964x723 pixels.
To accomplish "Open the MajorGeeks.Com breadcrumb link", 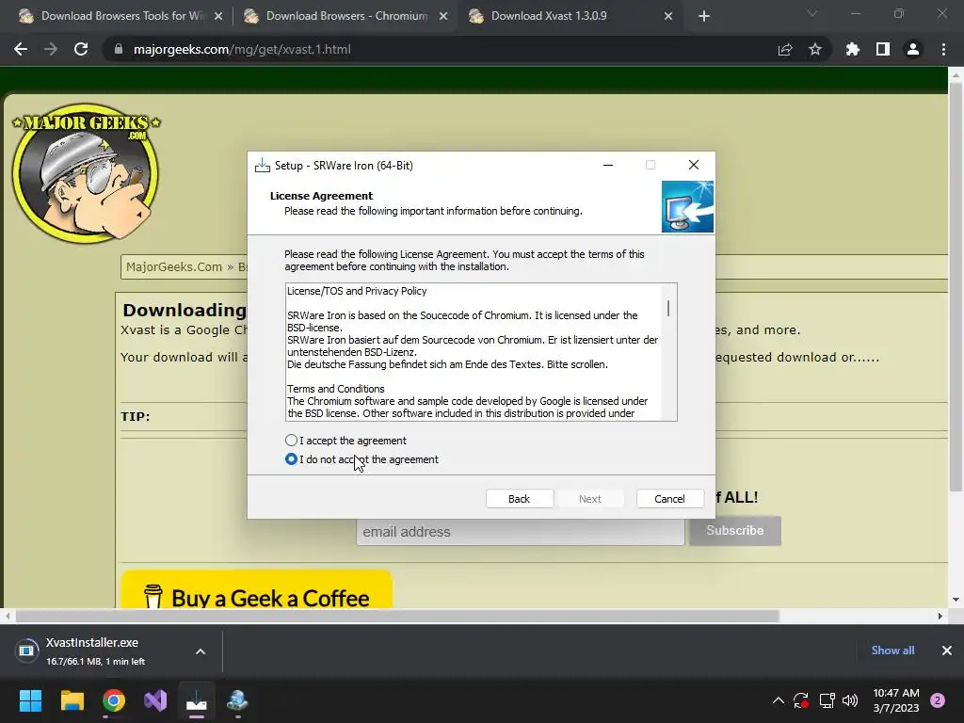I will (174, 266).
